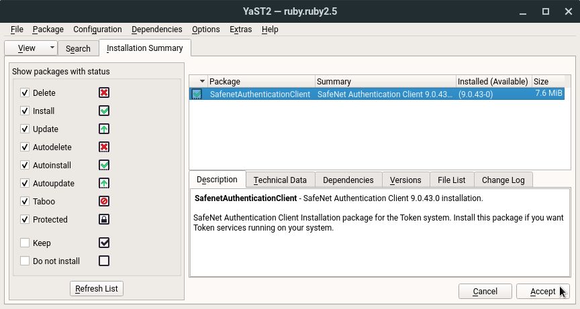Image resolution: width=580 pixels, height=309 pixels.
Task: Uncheck the Taboo checkbox
Action: tap(25, 201)
